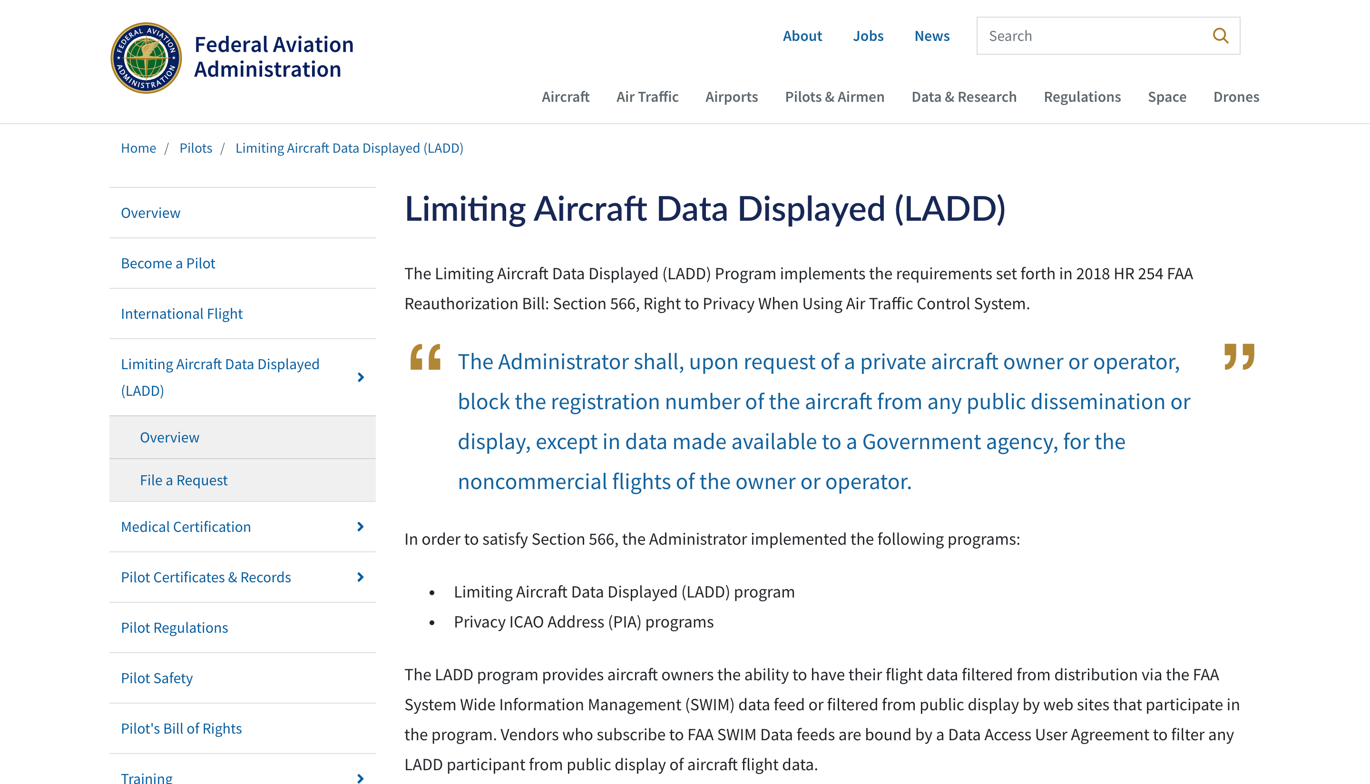Open the Pilots & Airmen menu
Image resolution: width=1370 pixels, height=784 pixels.
(x=834, y=97)
